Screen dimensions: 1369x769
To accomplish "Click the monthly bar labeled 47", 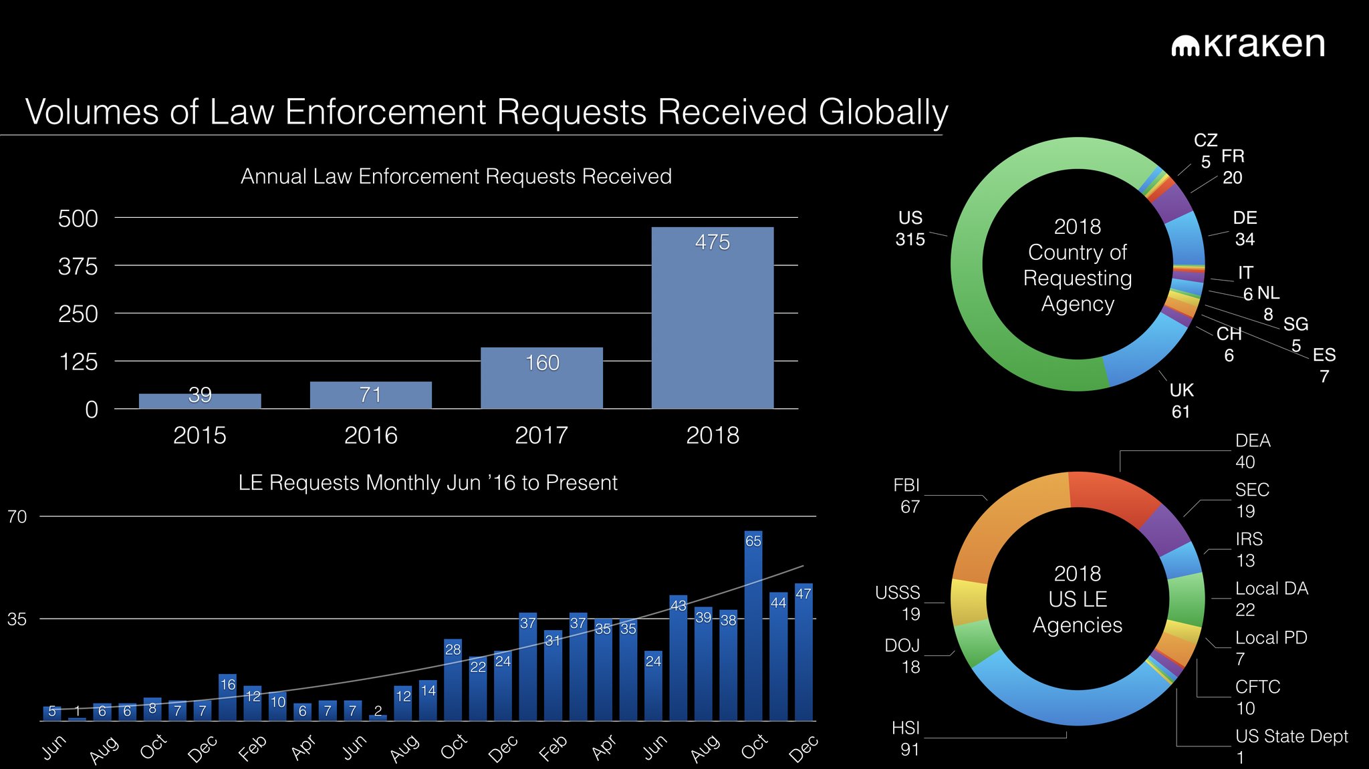I will coord(803,653).
